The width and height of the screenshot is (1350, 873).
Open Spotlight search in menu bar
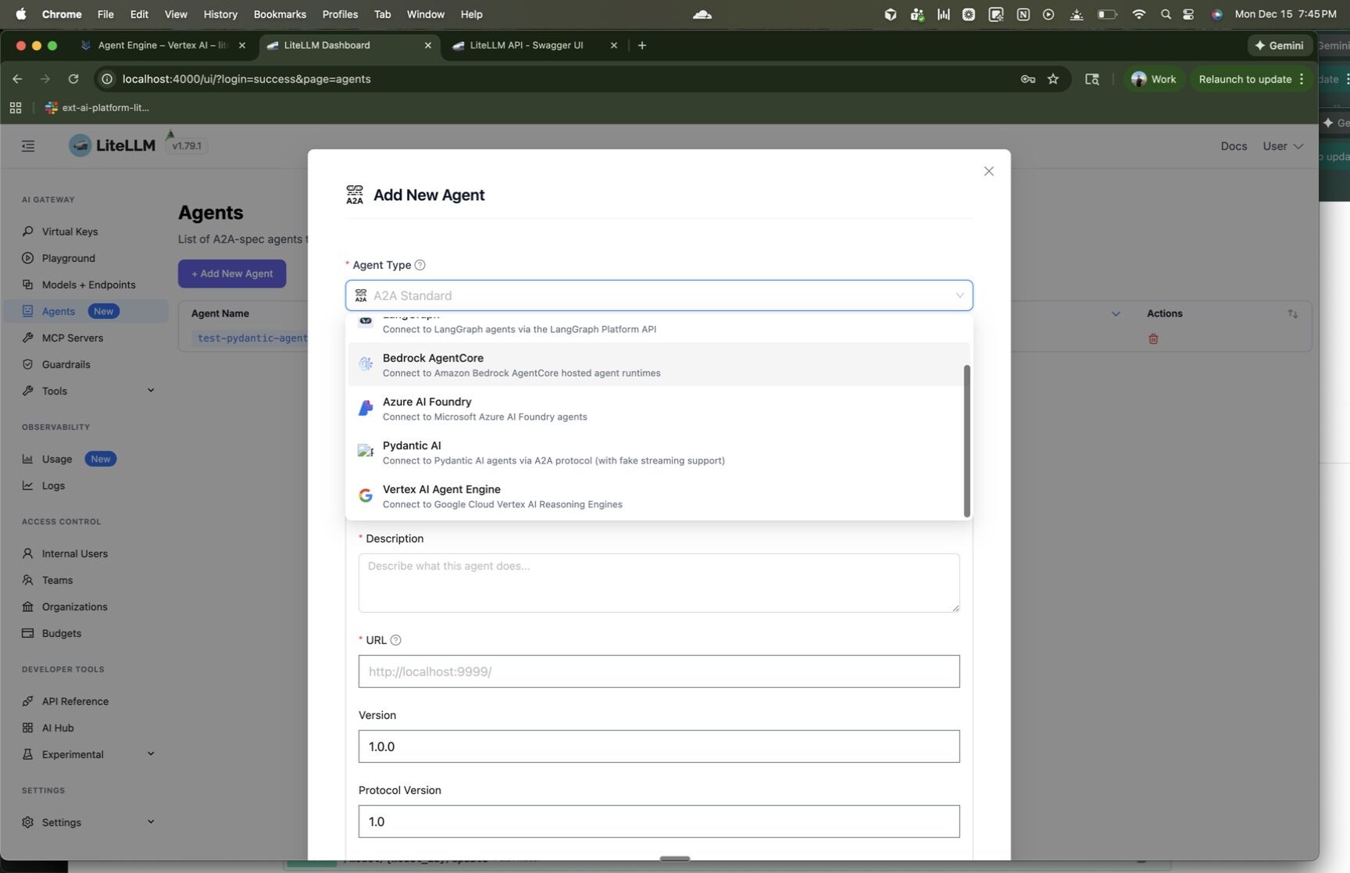pos(1166,14)
